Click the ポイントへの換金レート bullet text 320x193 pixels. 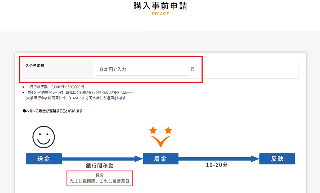point(80,92)
